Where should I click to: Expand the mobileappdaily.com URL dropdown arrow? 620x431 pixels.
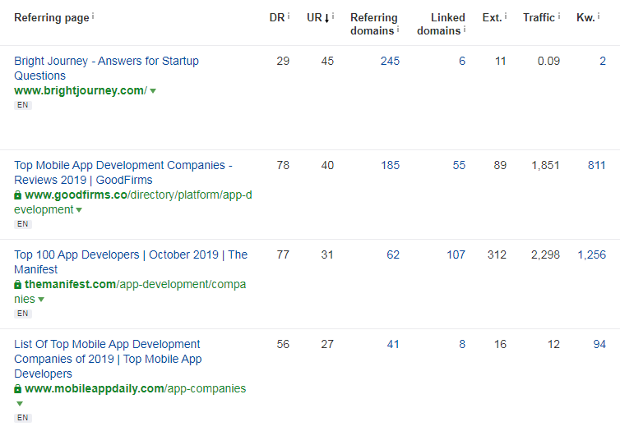20,403
